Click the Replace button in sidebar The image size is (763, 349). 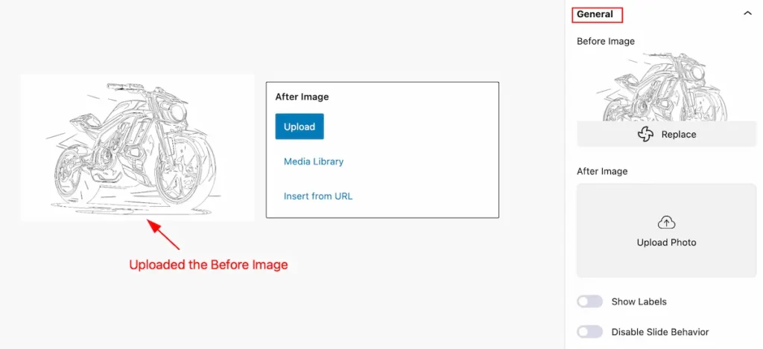(x=666, y=134)
